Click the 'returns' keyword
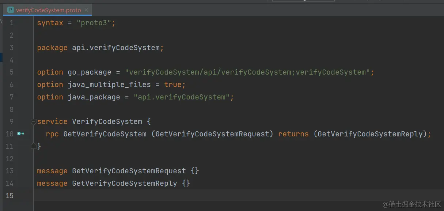 pos(293,134)
